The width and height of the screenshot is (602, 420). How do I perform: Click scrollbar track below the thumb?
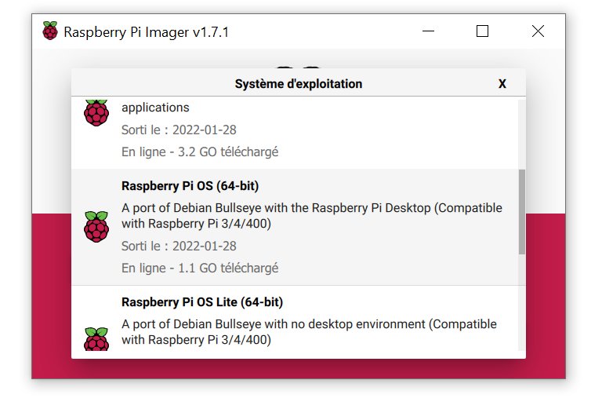[522, 302]
